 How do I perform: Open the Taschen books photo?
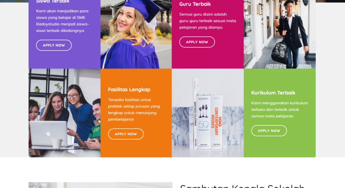click(208, 113)
